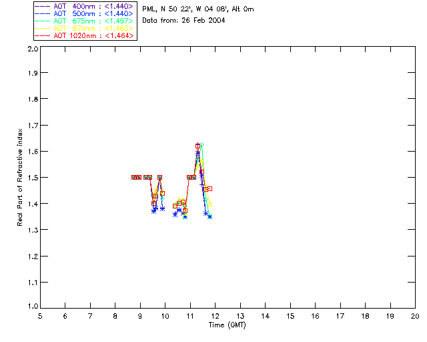Image resolution: width=427 pixels, height=342 pixels.
Task: Click the 1.8 y-axis tick label
Action: [x=33, y=99]
